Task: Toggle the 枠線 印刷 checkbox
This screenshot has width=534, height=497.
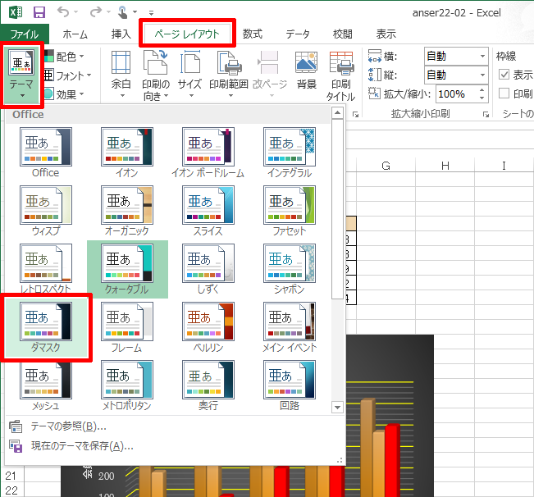Action: tap(504, 93)
